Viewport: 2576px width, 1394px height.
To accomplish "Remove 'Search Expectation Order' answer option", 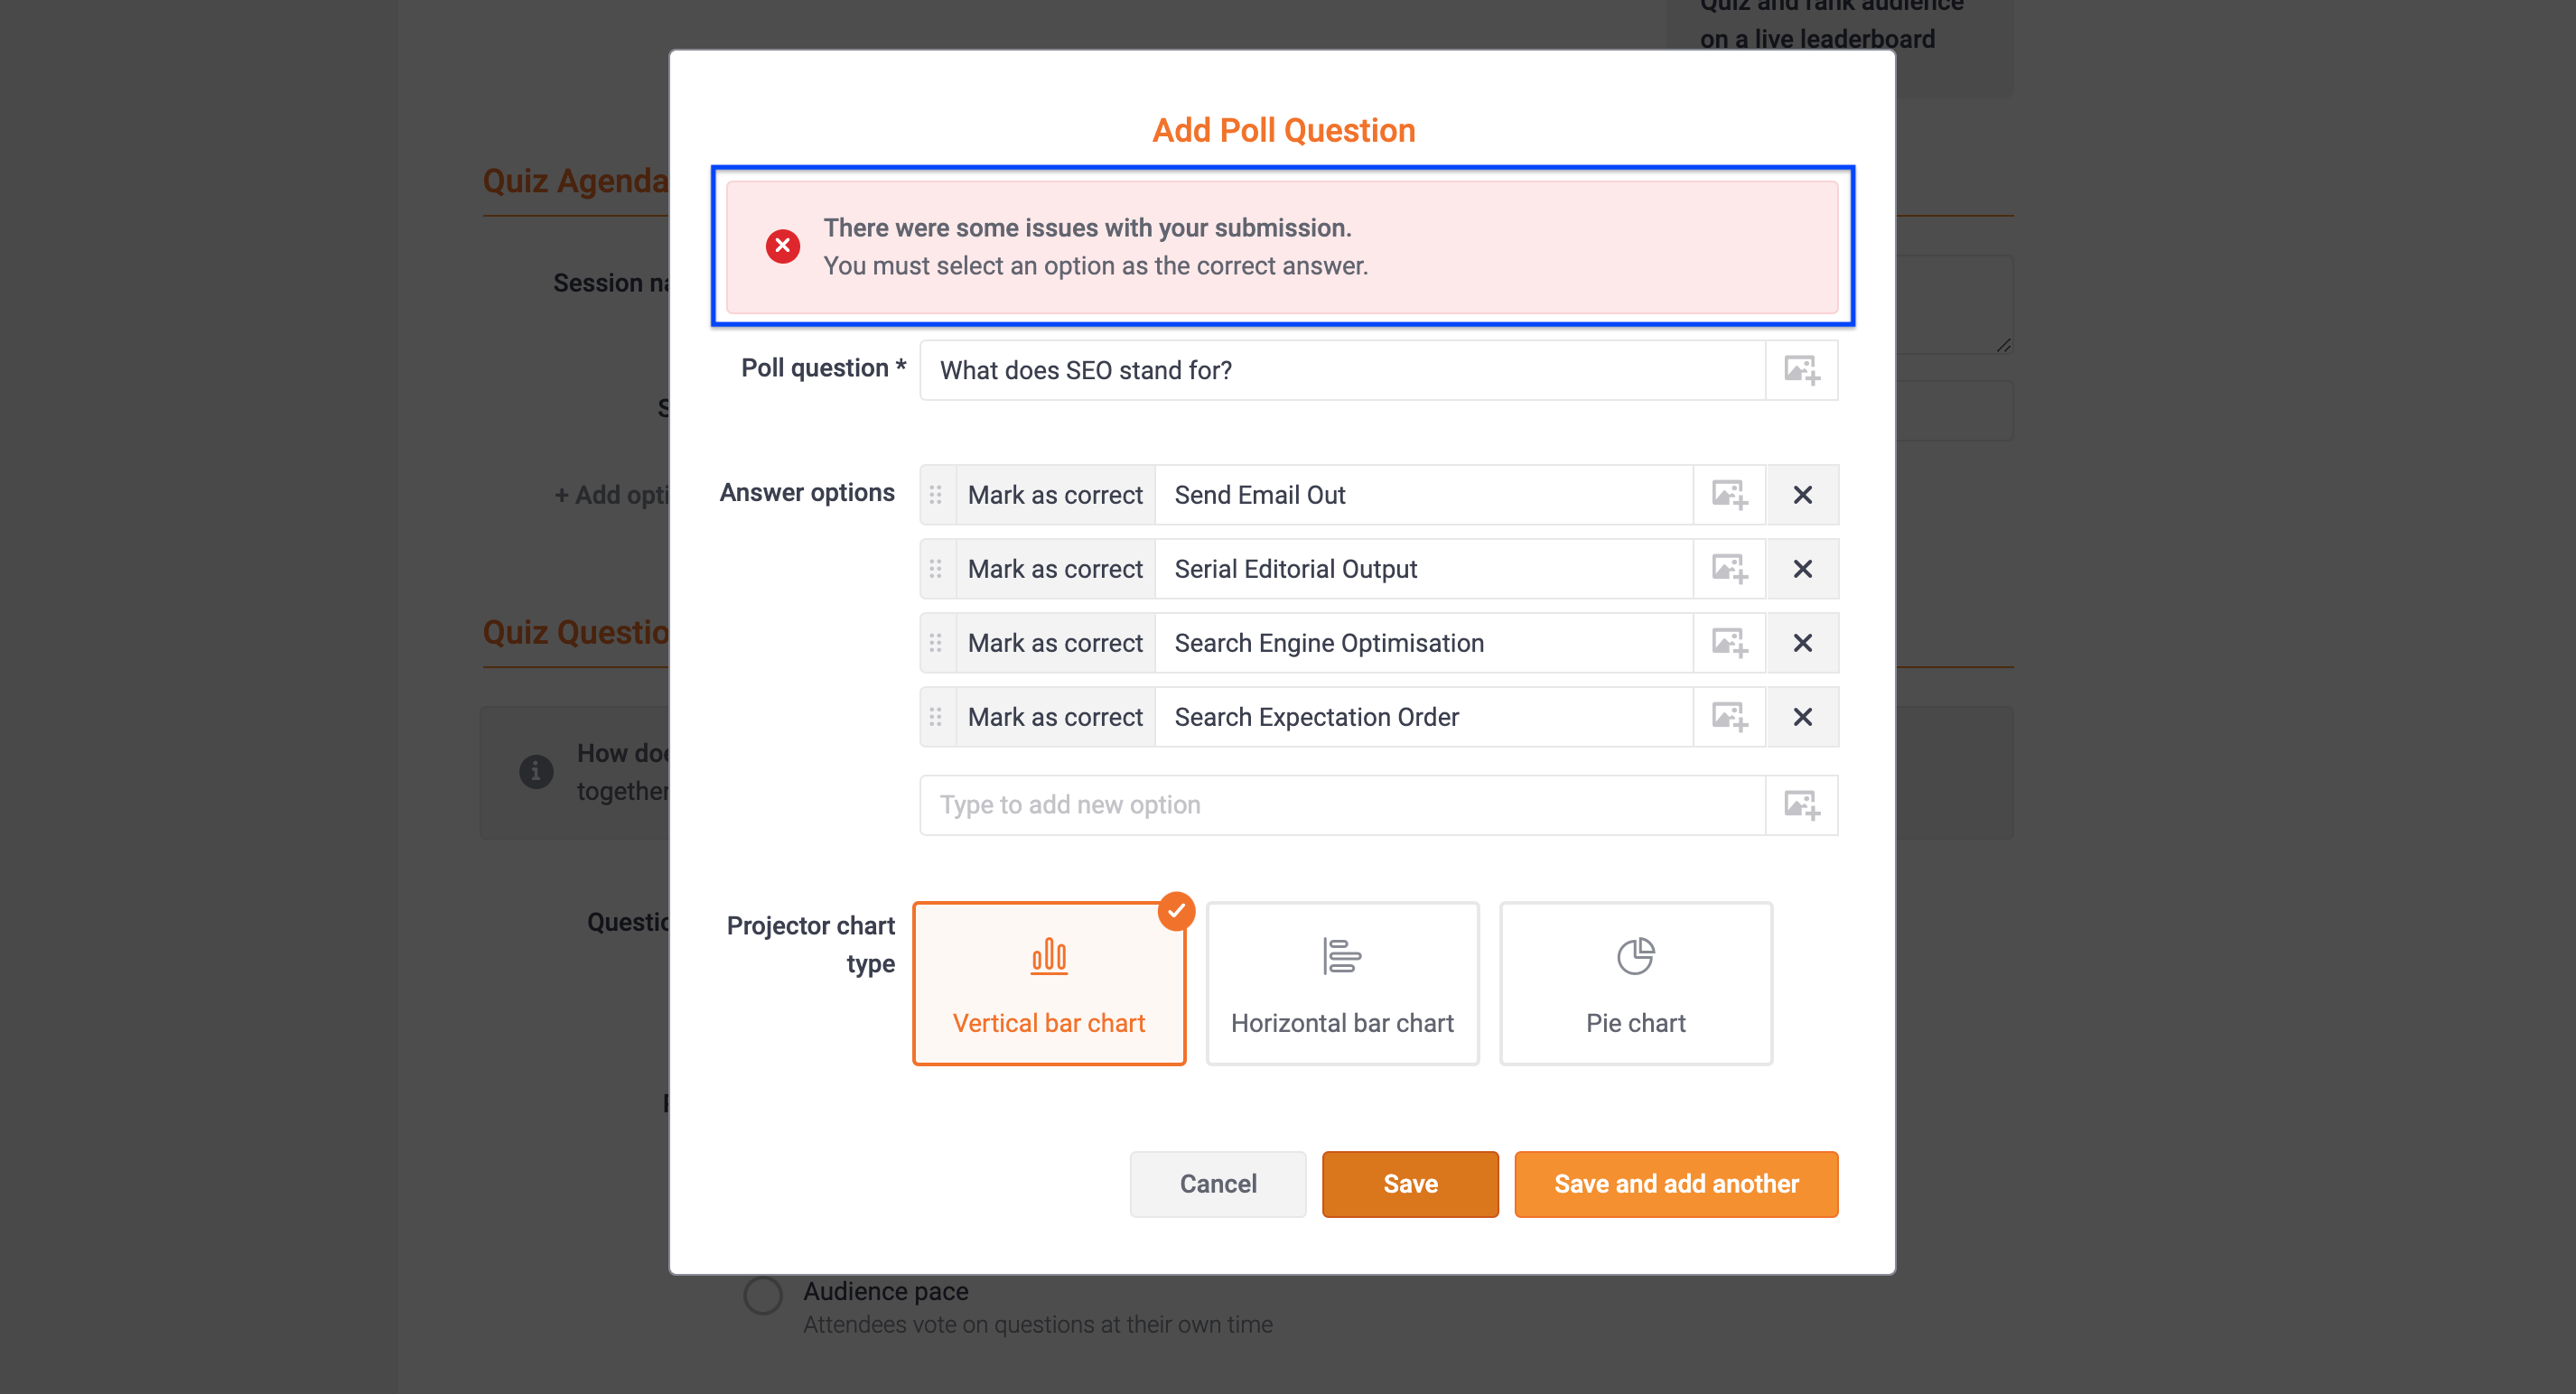I will (x=1802, y=717).
